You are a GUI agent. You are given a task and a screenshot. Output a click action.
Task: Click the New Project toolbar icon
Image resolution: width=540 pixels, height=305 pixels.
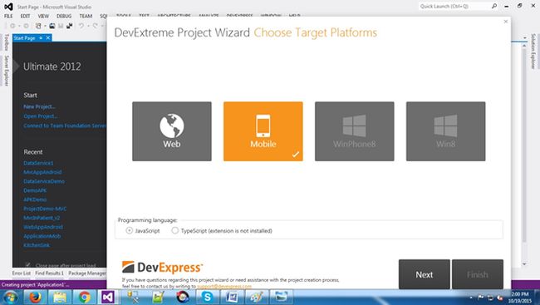(38, 26)
